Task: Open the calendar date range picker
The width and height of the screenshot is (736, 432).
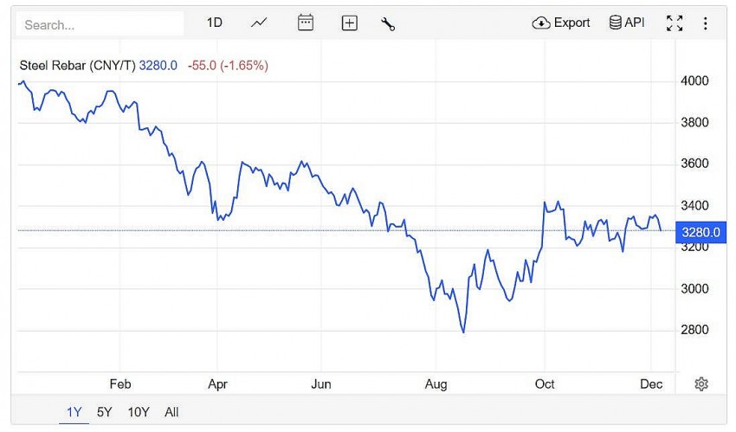Action: 306,23
